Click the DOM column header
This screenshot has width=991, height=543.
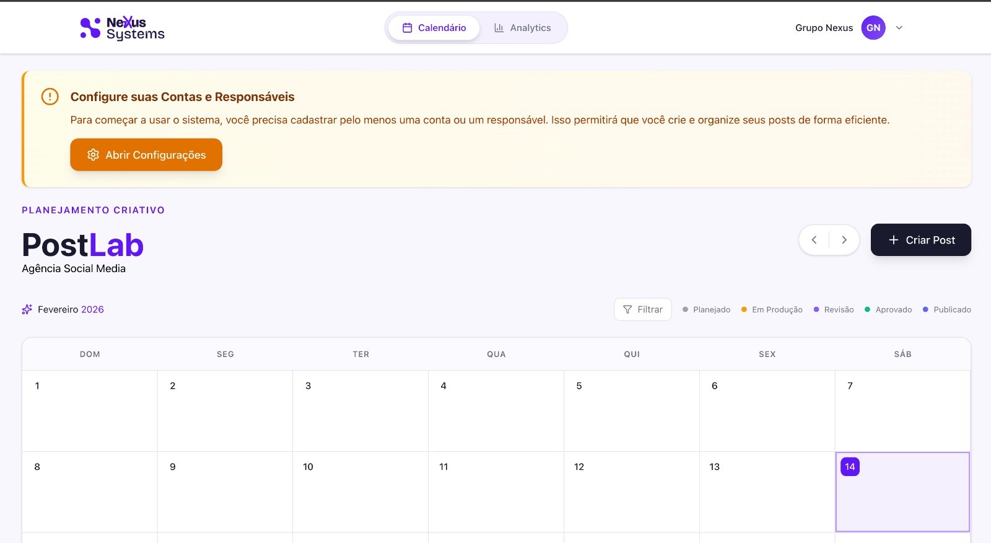[90, 354]
